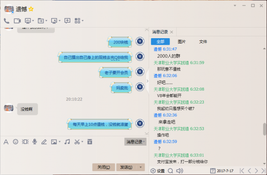Image resolution: width=267 pixels, height=175 pixels.
Task: Expand the send button options dropdown arrow
Action: pos(141,167)
